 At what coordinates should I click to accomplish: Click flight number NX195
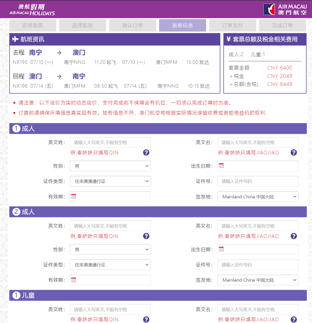(x=20, y=62)
